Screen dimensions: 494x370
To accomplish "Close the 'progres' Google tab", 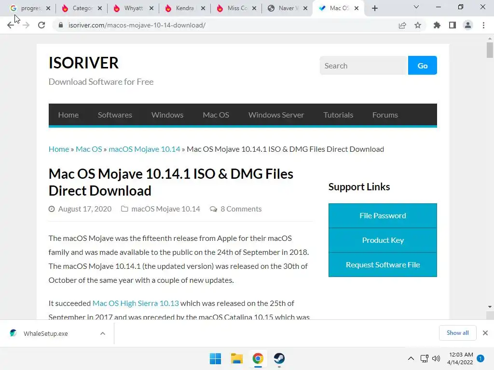I will 48,8.
